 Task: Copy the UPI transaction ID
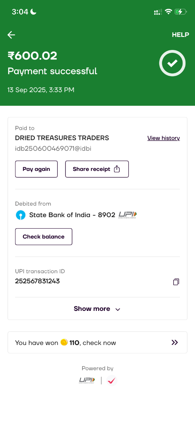(x=176, y=282)
